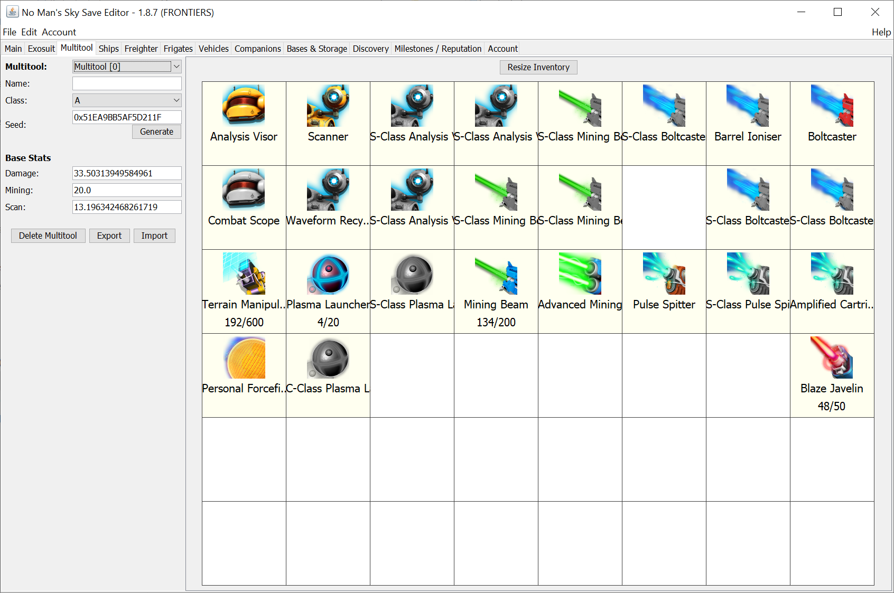
Task: Click the Amplified Cartridges item icon
Action: pos(832,273)
